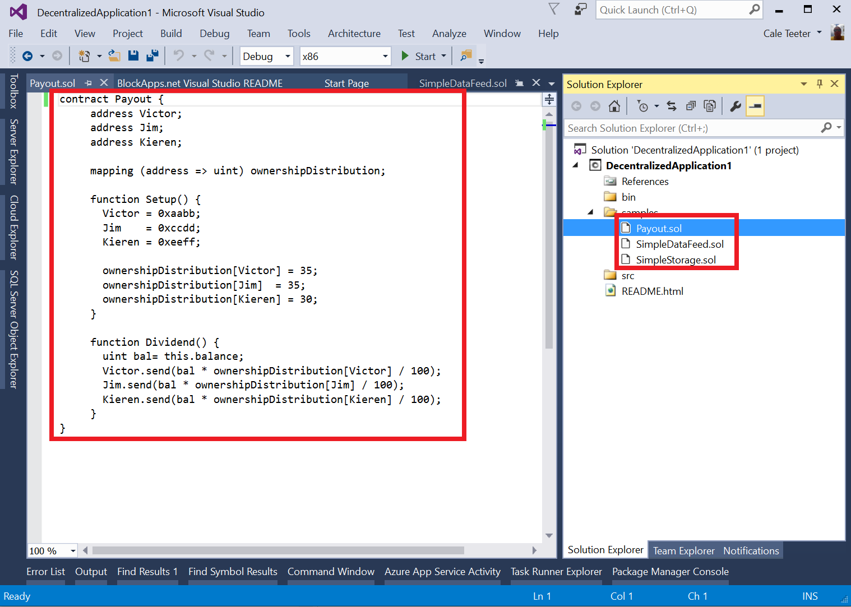Viewport: 851px width, 607px height.
Task: Click the notifications flag filter icon
Action: click(x=554, y=10)
